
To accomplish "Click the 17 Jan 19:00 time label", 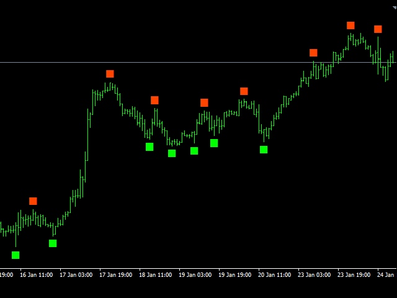I will pos(116,275).
